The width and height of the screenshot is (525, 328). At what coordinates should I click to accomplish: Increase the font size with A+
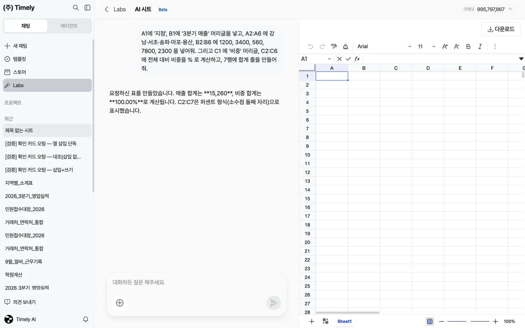tap(445, 47)
